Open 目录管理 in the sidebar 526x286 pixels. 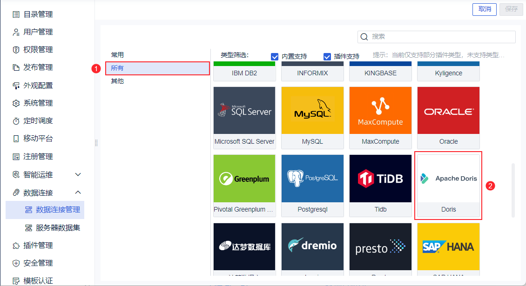click(38, 14)
